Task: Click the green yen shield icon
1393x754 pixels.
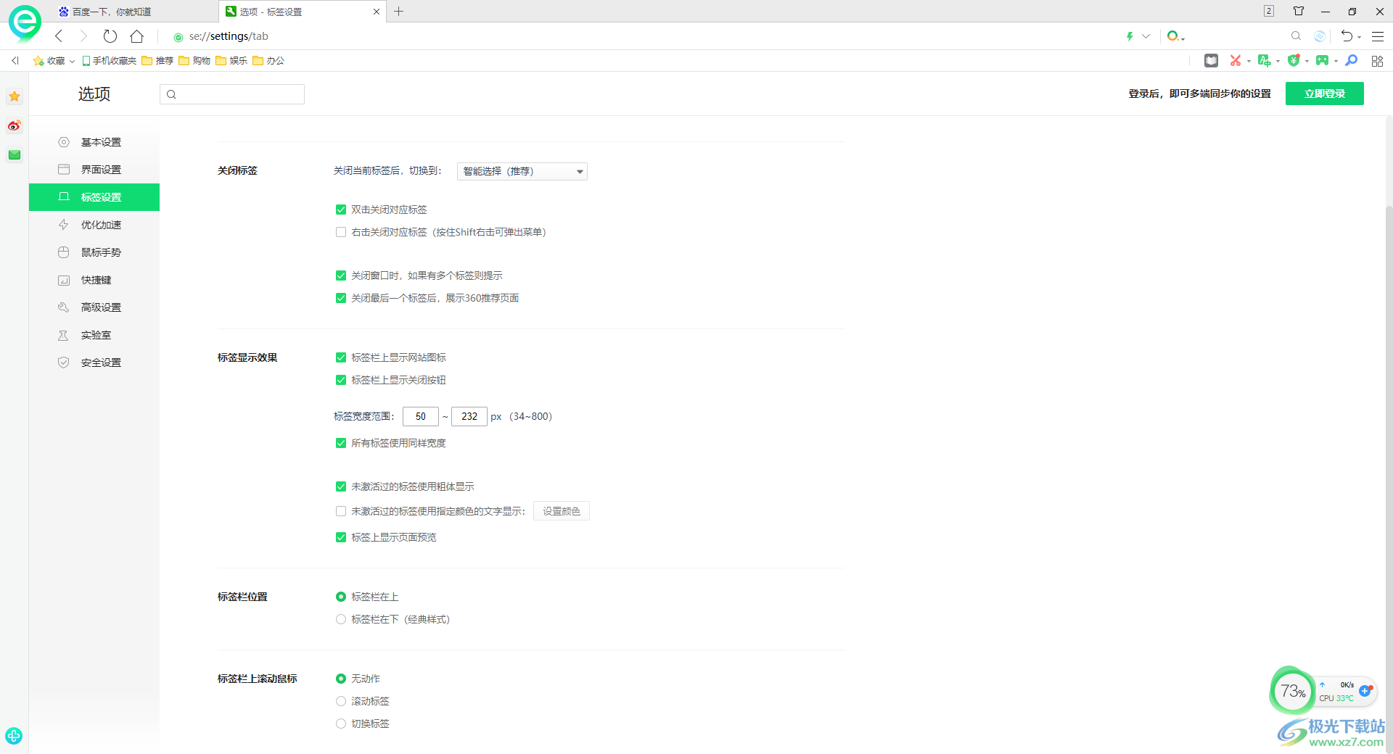Action: 1293,61
